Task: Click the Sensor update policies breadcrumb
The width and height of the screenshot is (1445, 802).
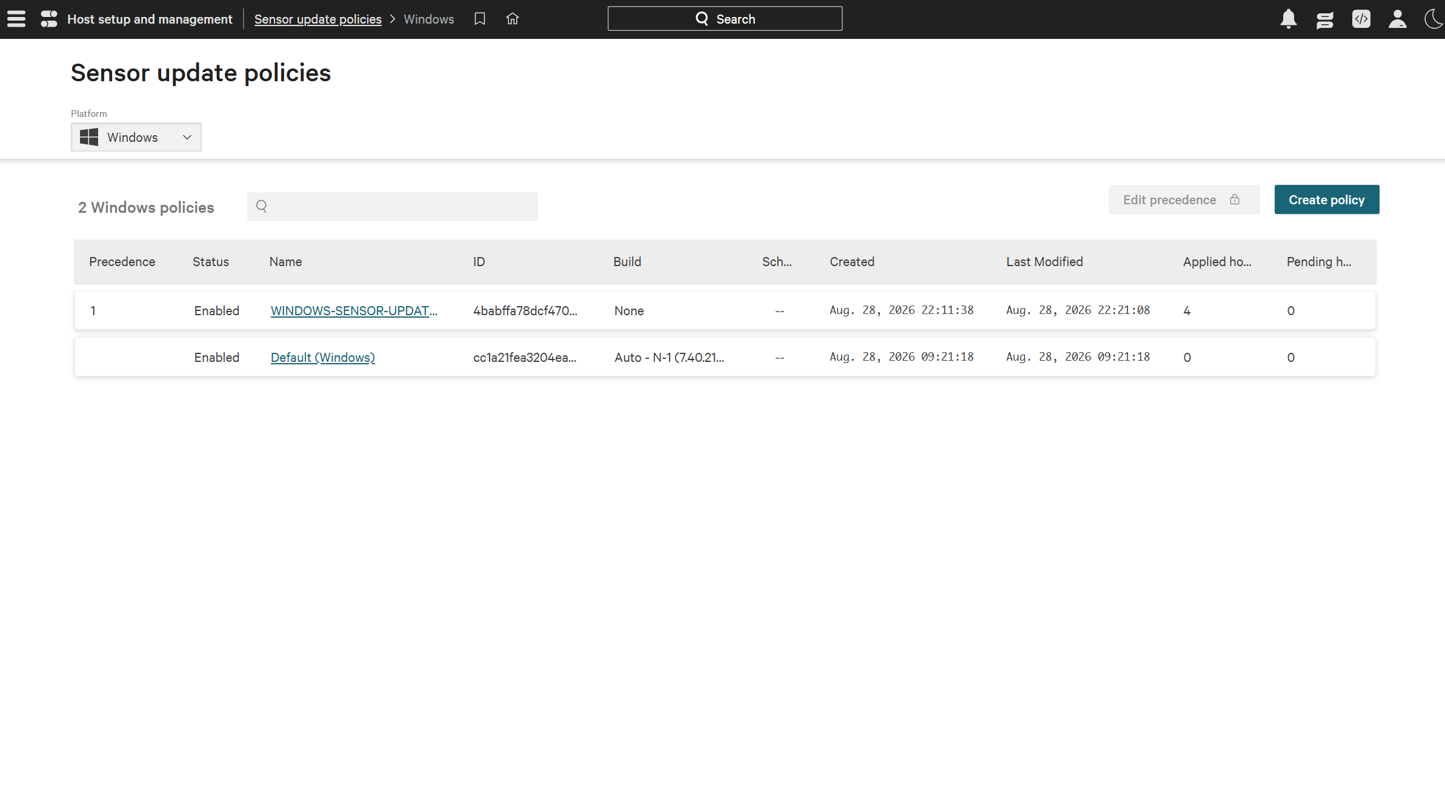Action: coord(318,19)
